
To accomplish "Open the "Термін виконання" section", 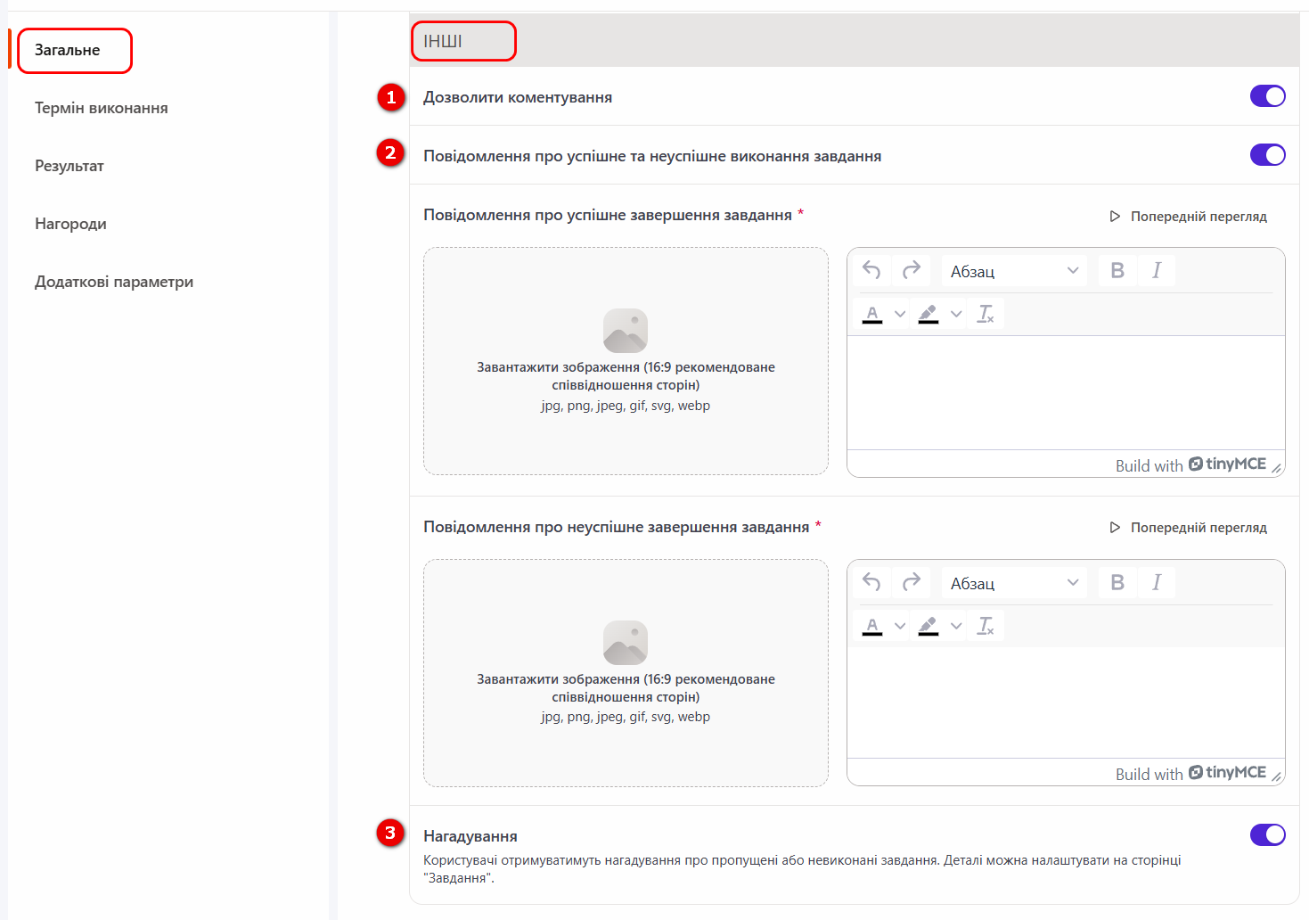I will click(x=102, y=108).
